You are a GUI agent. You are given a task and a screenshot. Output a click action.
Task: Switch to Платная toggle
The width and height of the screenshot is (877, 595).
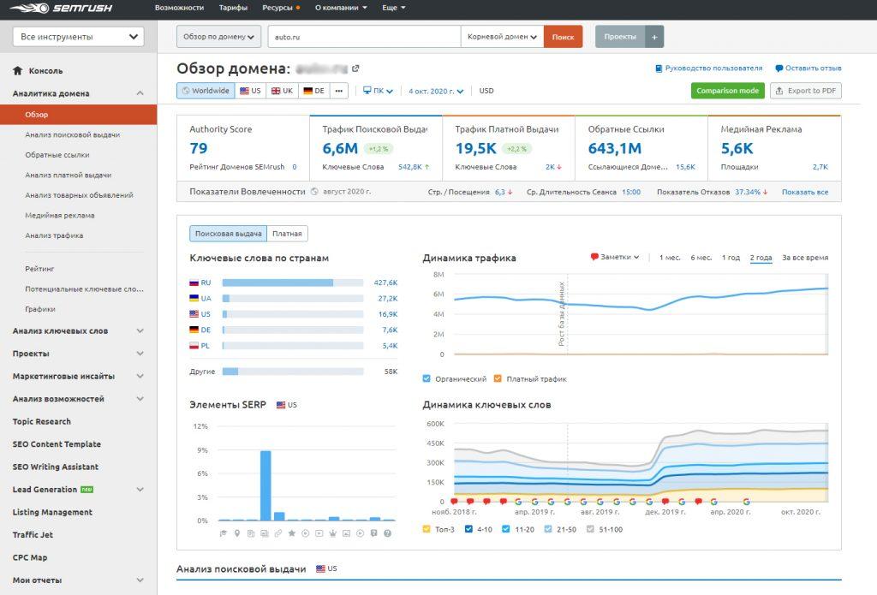(x=287, y=234)
